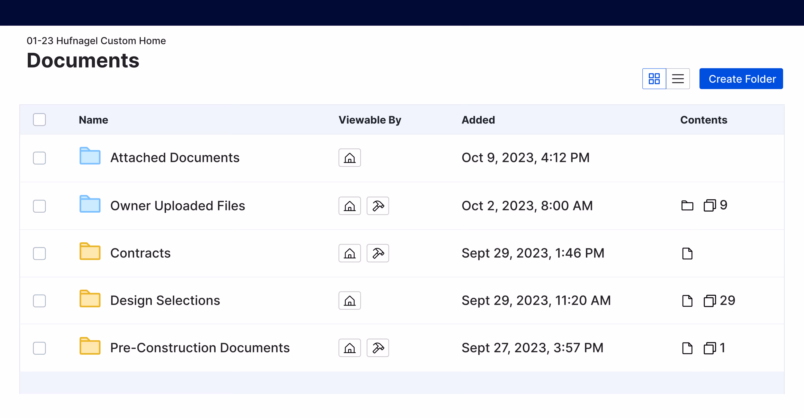Check the Design Selections checkbox
Screen dimensions: 804x418
click(39, 300)
